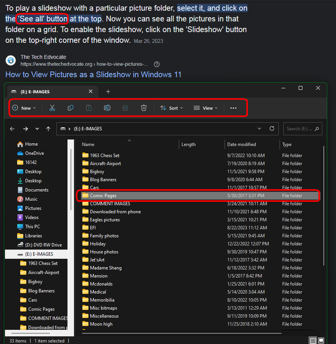The image size is (336, 344).
Task: Click the address bar path field
Action: coord(167,129)
